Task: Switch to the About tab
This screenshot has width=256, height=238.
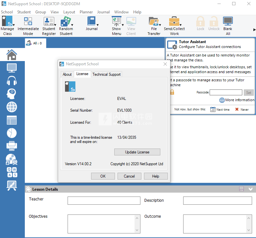Action: (x=67, y=74)
